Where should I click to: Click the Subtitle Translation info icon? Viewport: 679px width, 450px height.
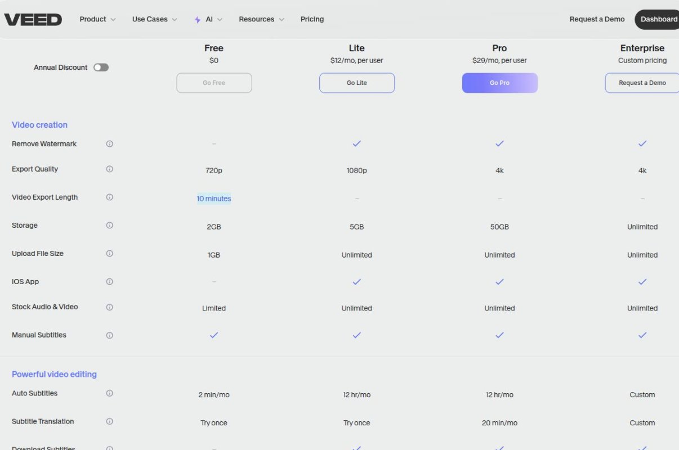109,421
